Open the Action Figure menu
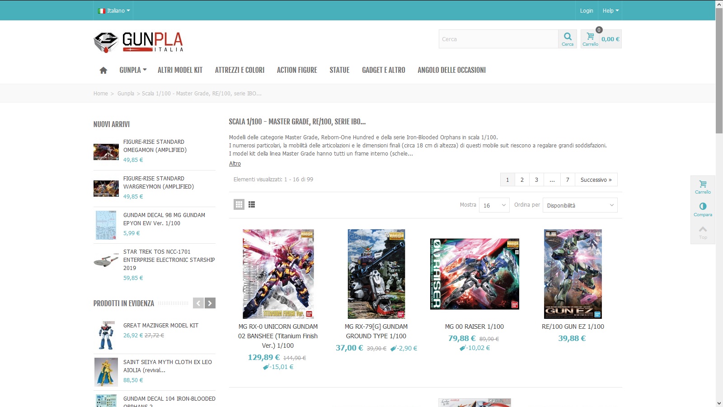Image resolution: width=723 pixels, height=407 pixels. click(297, 70)
